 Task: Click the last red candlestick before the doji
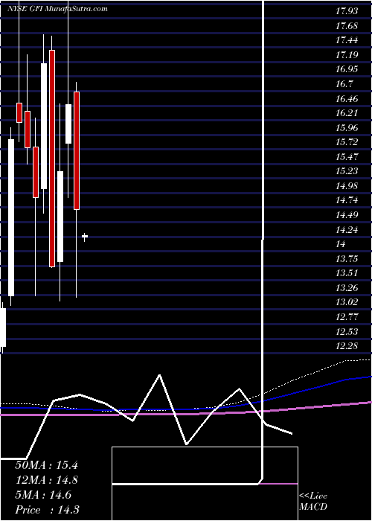[77, 151]
